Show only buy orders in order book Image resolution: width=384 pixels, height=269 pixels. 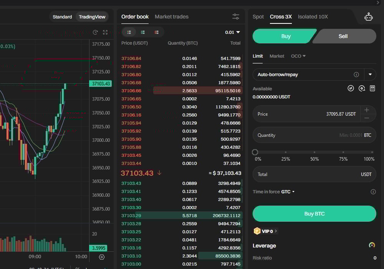(143, 32)
